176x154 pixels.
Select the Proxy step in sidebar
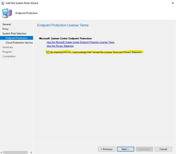[5, 29]
